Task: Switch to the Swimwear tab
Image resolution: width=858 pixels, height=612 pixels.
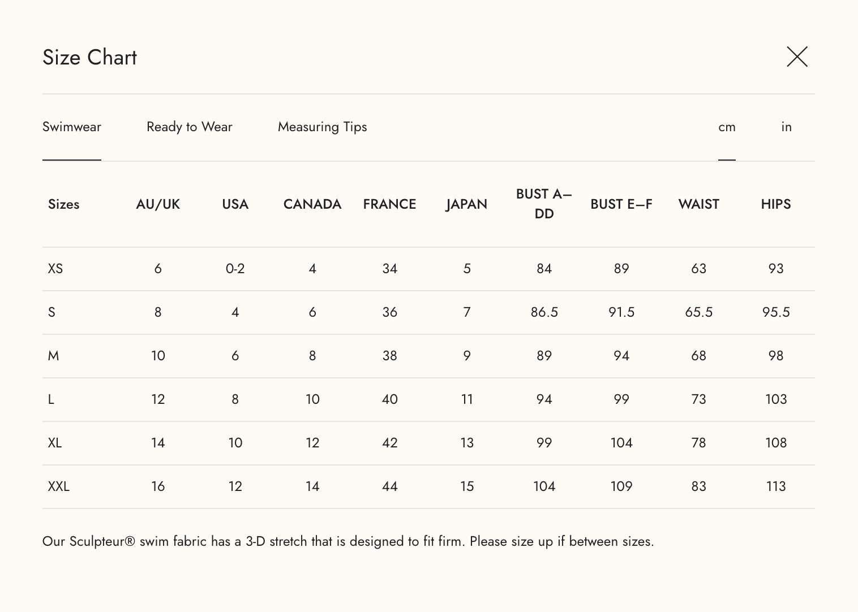Action: pos(72,127)
